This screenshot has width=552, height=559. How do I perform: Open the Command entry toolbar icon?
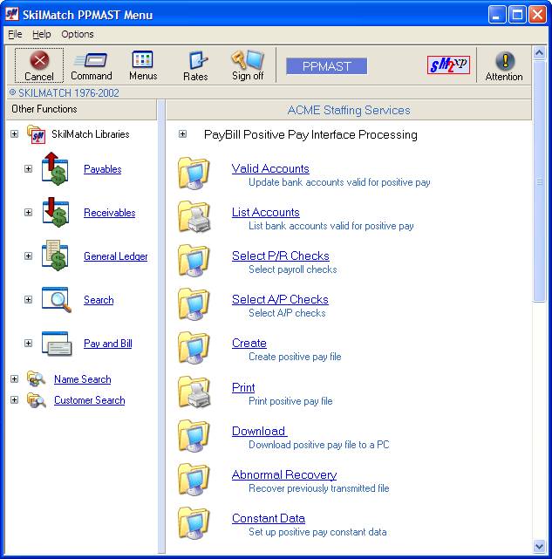click(x=92, y=60)
